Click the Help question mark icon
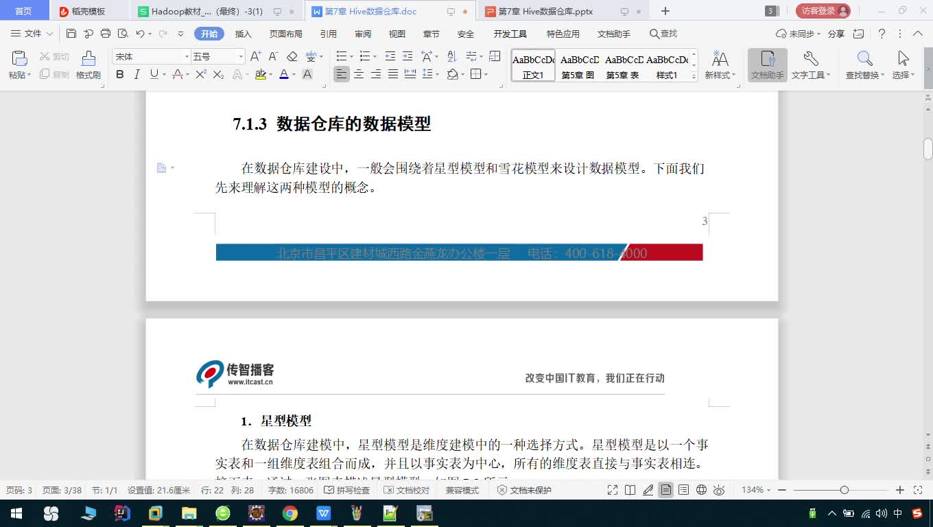 pos(882,34)
